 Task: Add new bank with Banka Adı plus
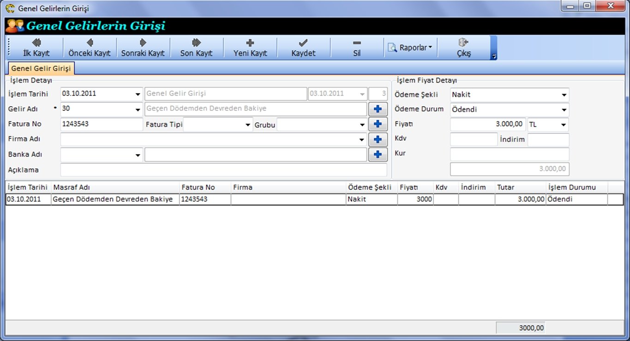(x=378, y=155)
